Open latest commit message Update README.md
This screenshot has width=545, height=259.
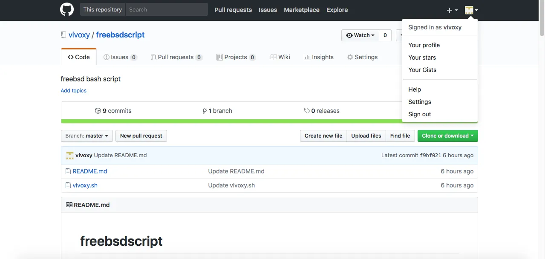(120, 155)
